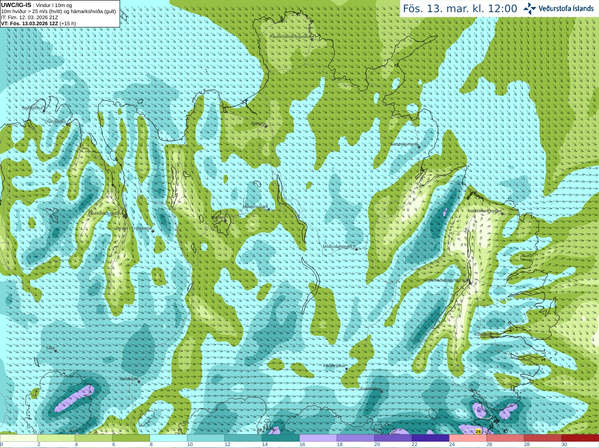This screenshot has height=448, width=599.
Task: Select the Eyjabakkar station label
Action: coord(371,389)
